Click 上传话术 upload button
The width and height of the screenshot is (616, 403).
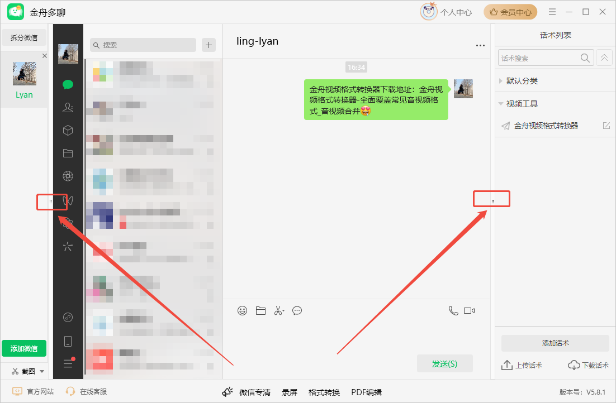[x=522, y=365]
